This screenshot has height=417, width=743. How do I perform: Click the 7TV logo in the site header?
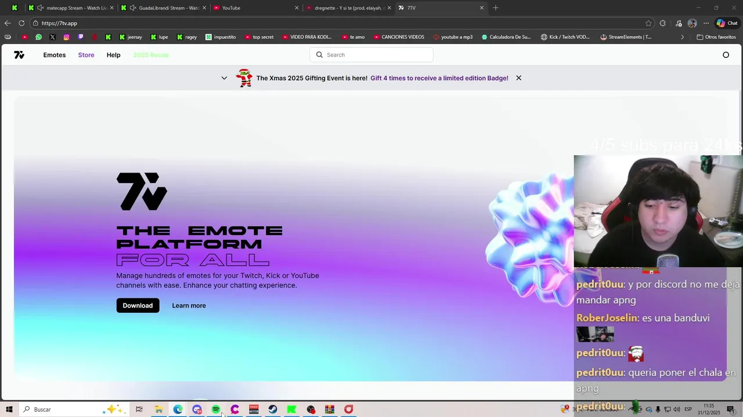(19, 55)
